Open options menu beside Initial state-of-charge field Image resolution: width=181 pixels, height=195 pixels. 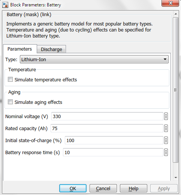(x=166, y=140)
